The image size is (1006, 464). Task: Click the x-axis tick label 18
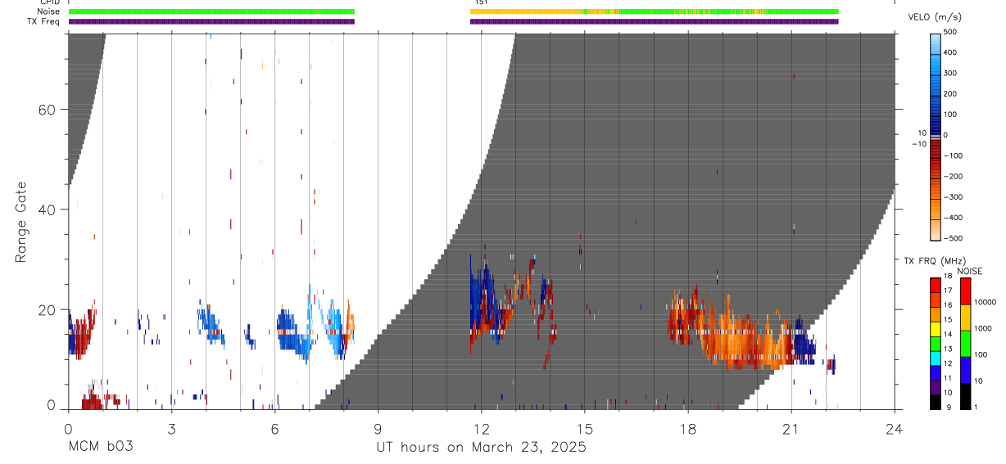click(x=688, y=428)
